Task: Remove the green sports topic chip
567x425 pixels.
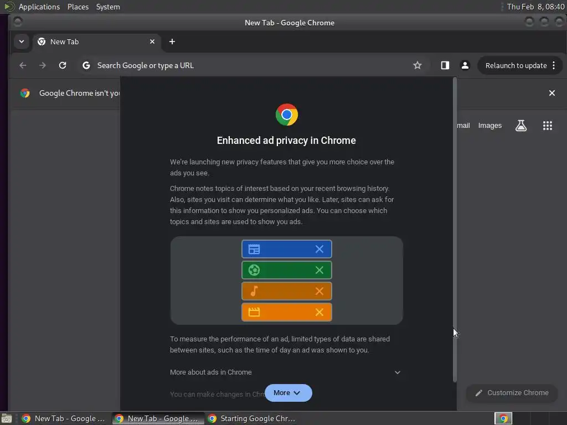Action: point(319,270)
